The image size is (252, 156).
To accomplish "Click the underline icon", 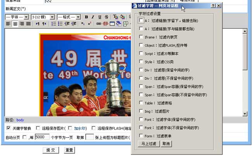I will point(100,17).
